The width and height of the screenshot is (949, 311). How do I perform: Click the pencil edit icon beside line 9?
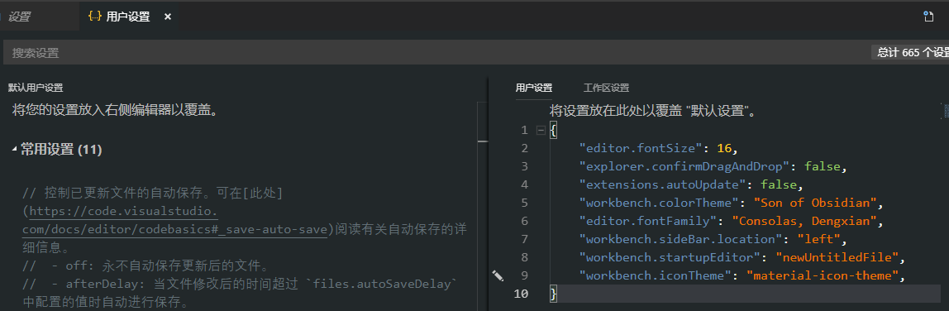pos(498,276)
